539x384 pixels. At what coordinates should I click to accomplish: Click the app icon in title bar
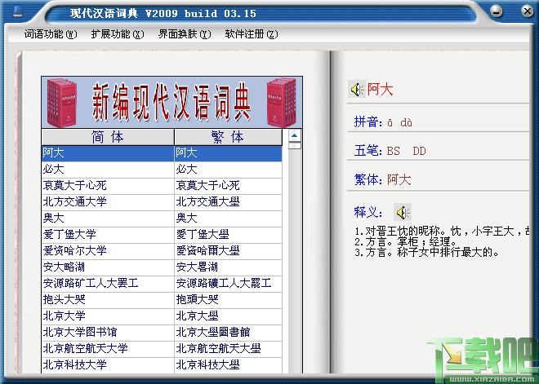pos(17,11)
